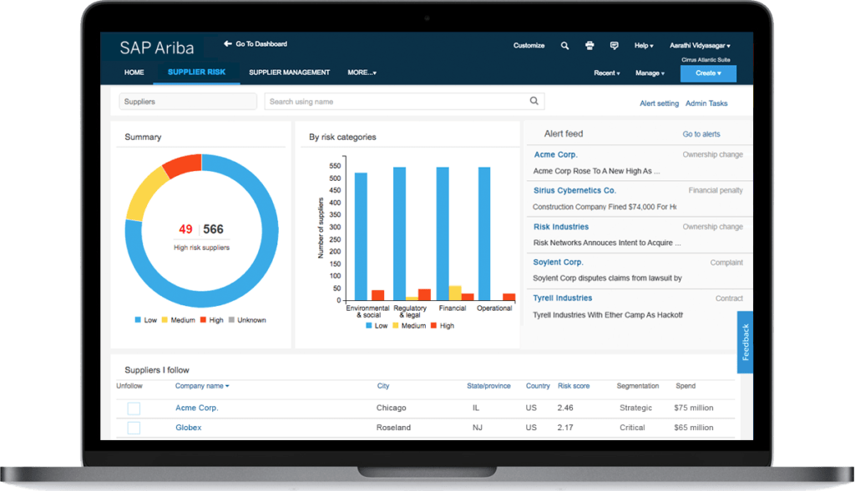Open the Acme Corp. alert feed link

point(555,154)
